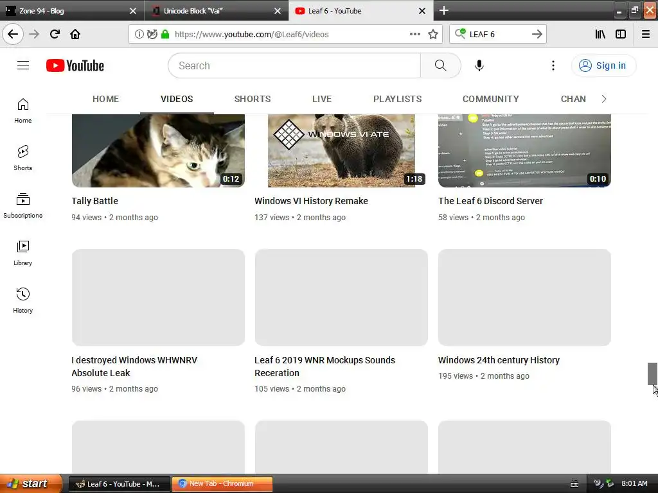Open I destroyed Windows WHWNRV Absolute Leak
This screenshot has height=493, width=658.
(134, 367)
